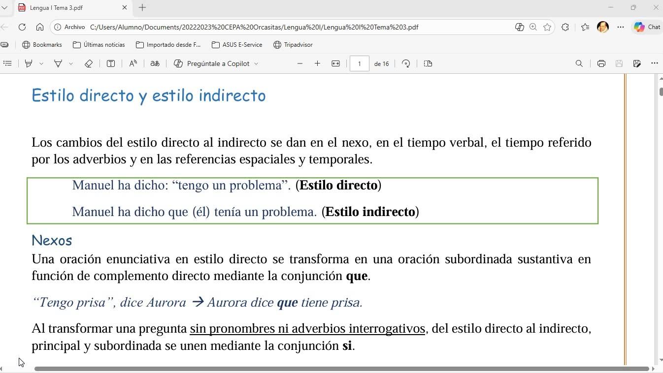Expand the Pregúntale a Copilot dropdown arrow
The image size is (663, 373).
256,63
